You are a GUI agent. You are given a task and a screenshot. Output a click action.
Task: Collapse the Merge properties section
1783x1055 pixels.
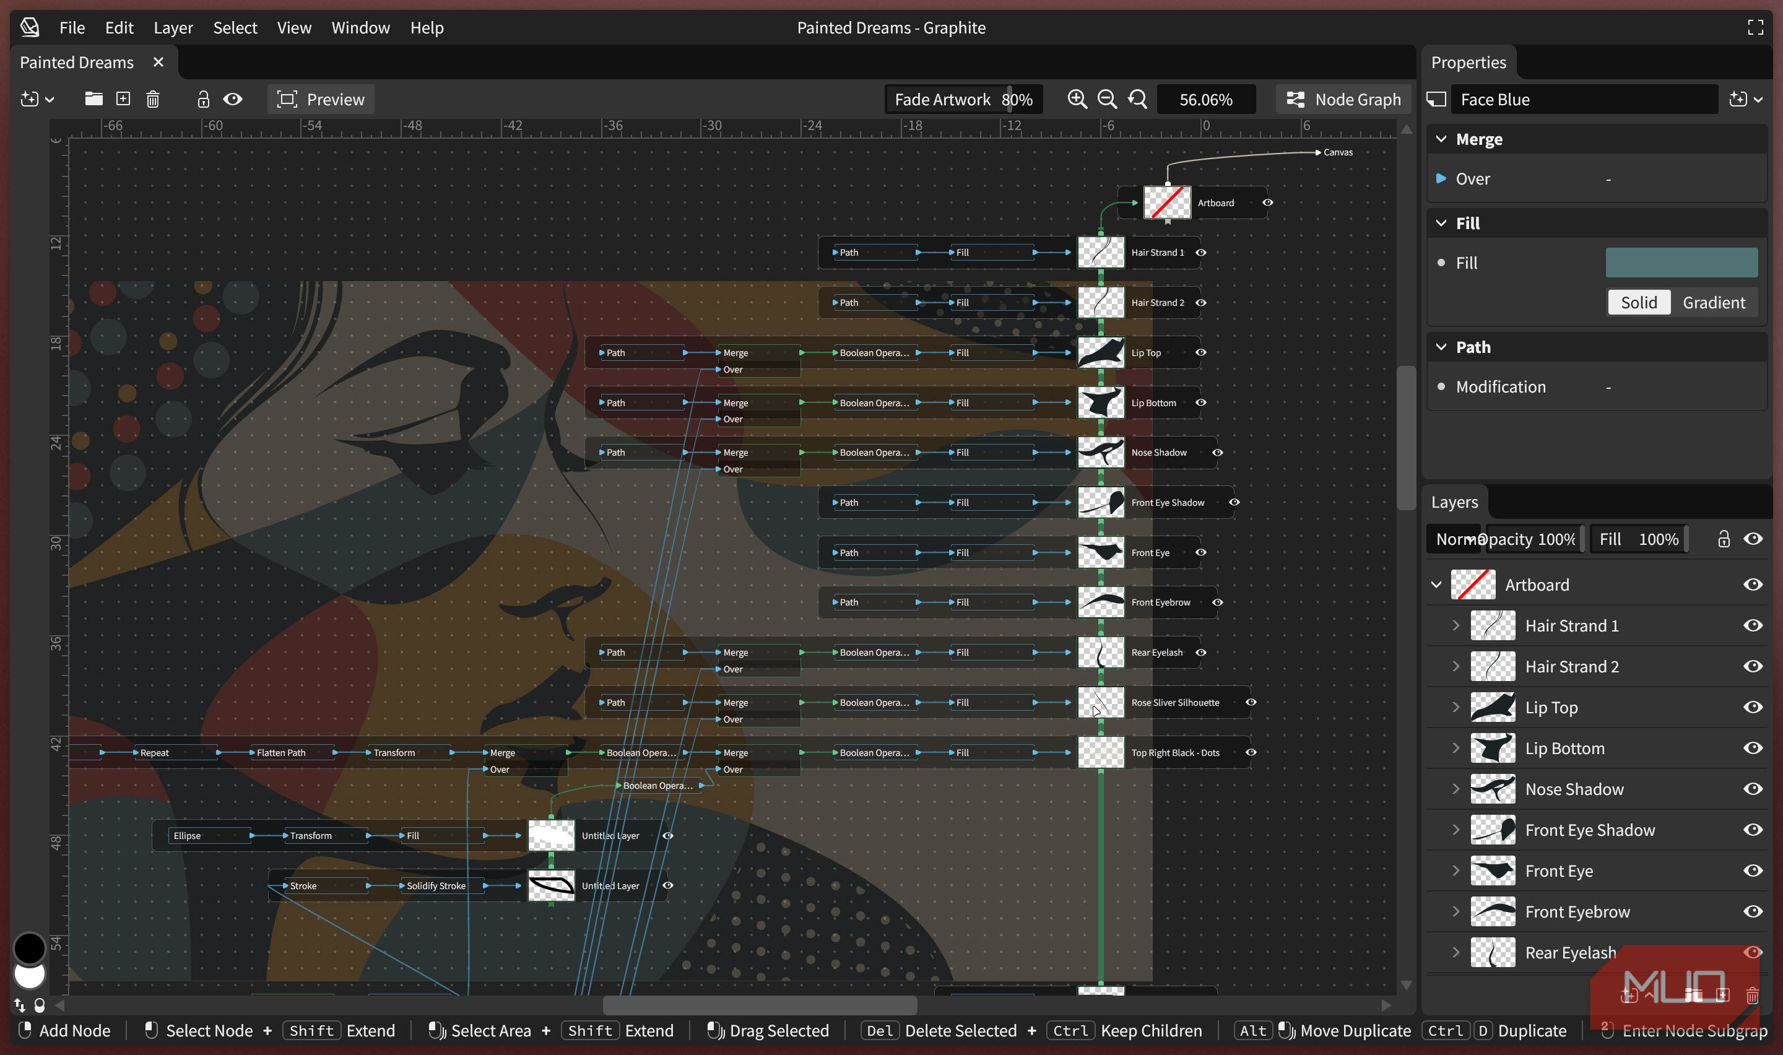pos(1441,139)
